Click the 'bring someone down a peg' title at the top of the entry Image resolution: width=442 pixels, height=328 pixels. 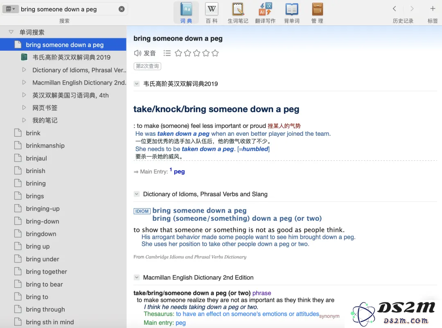click(x=178, y=38)
